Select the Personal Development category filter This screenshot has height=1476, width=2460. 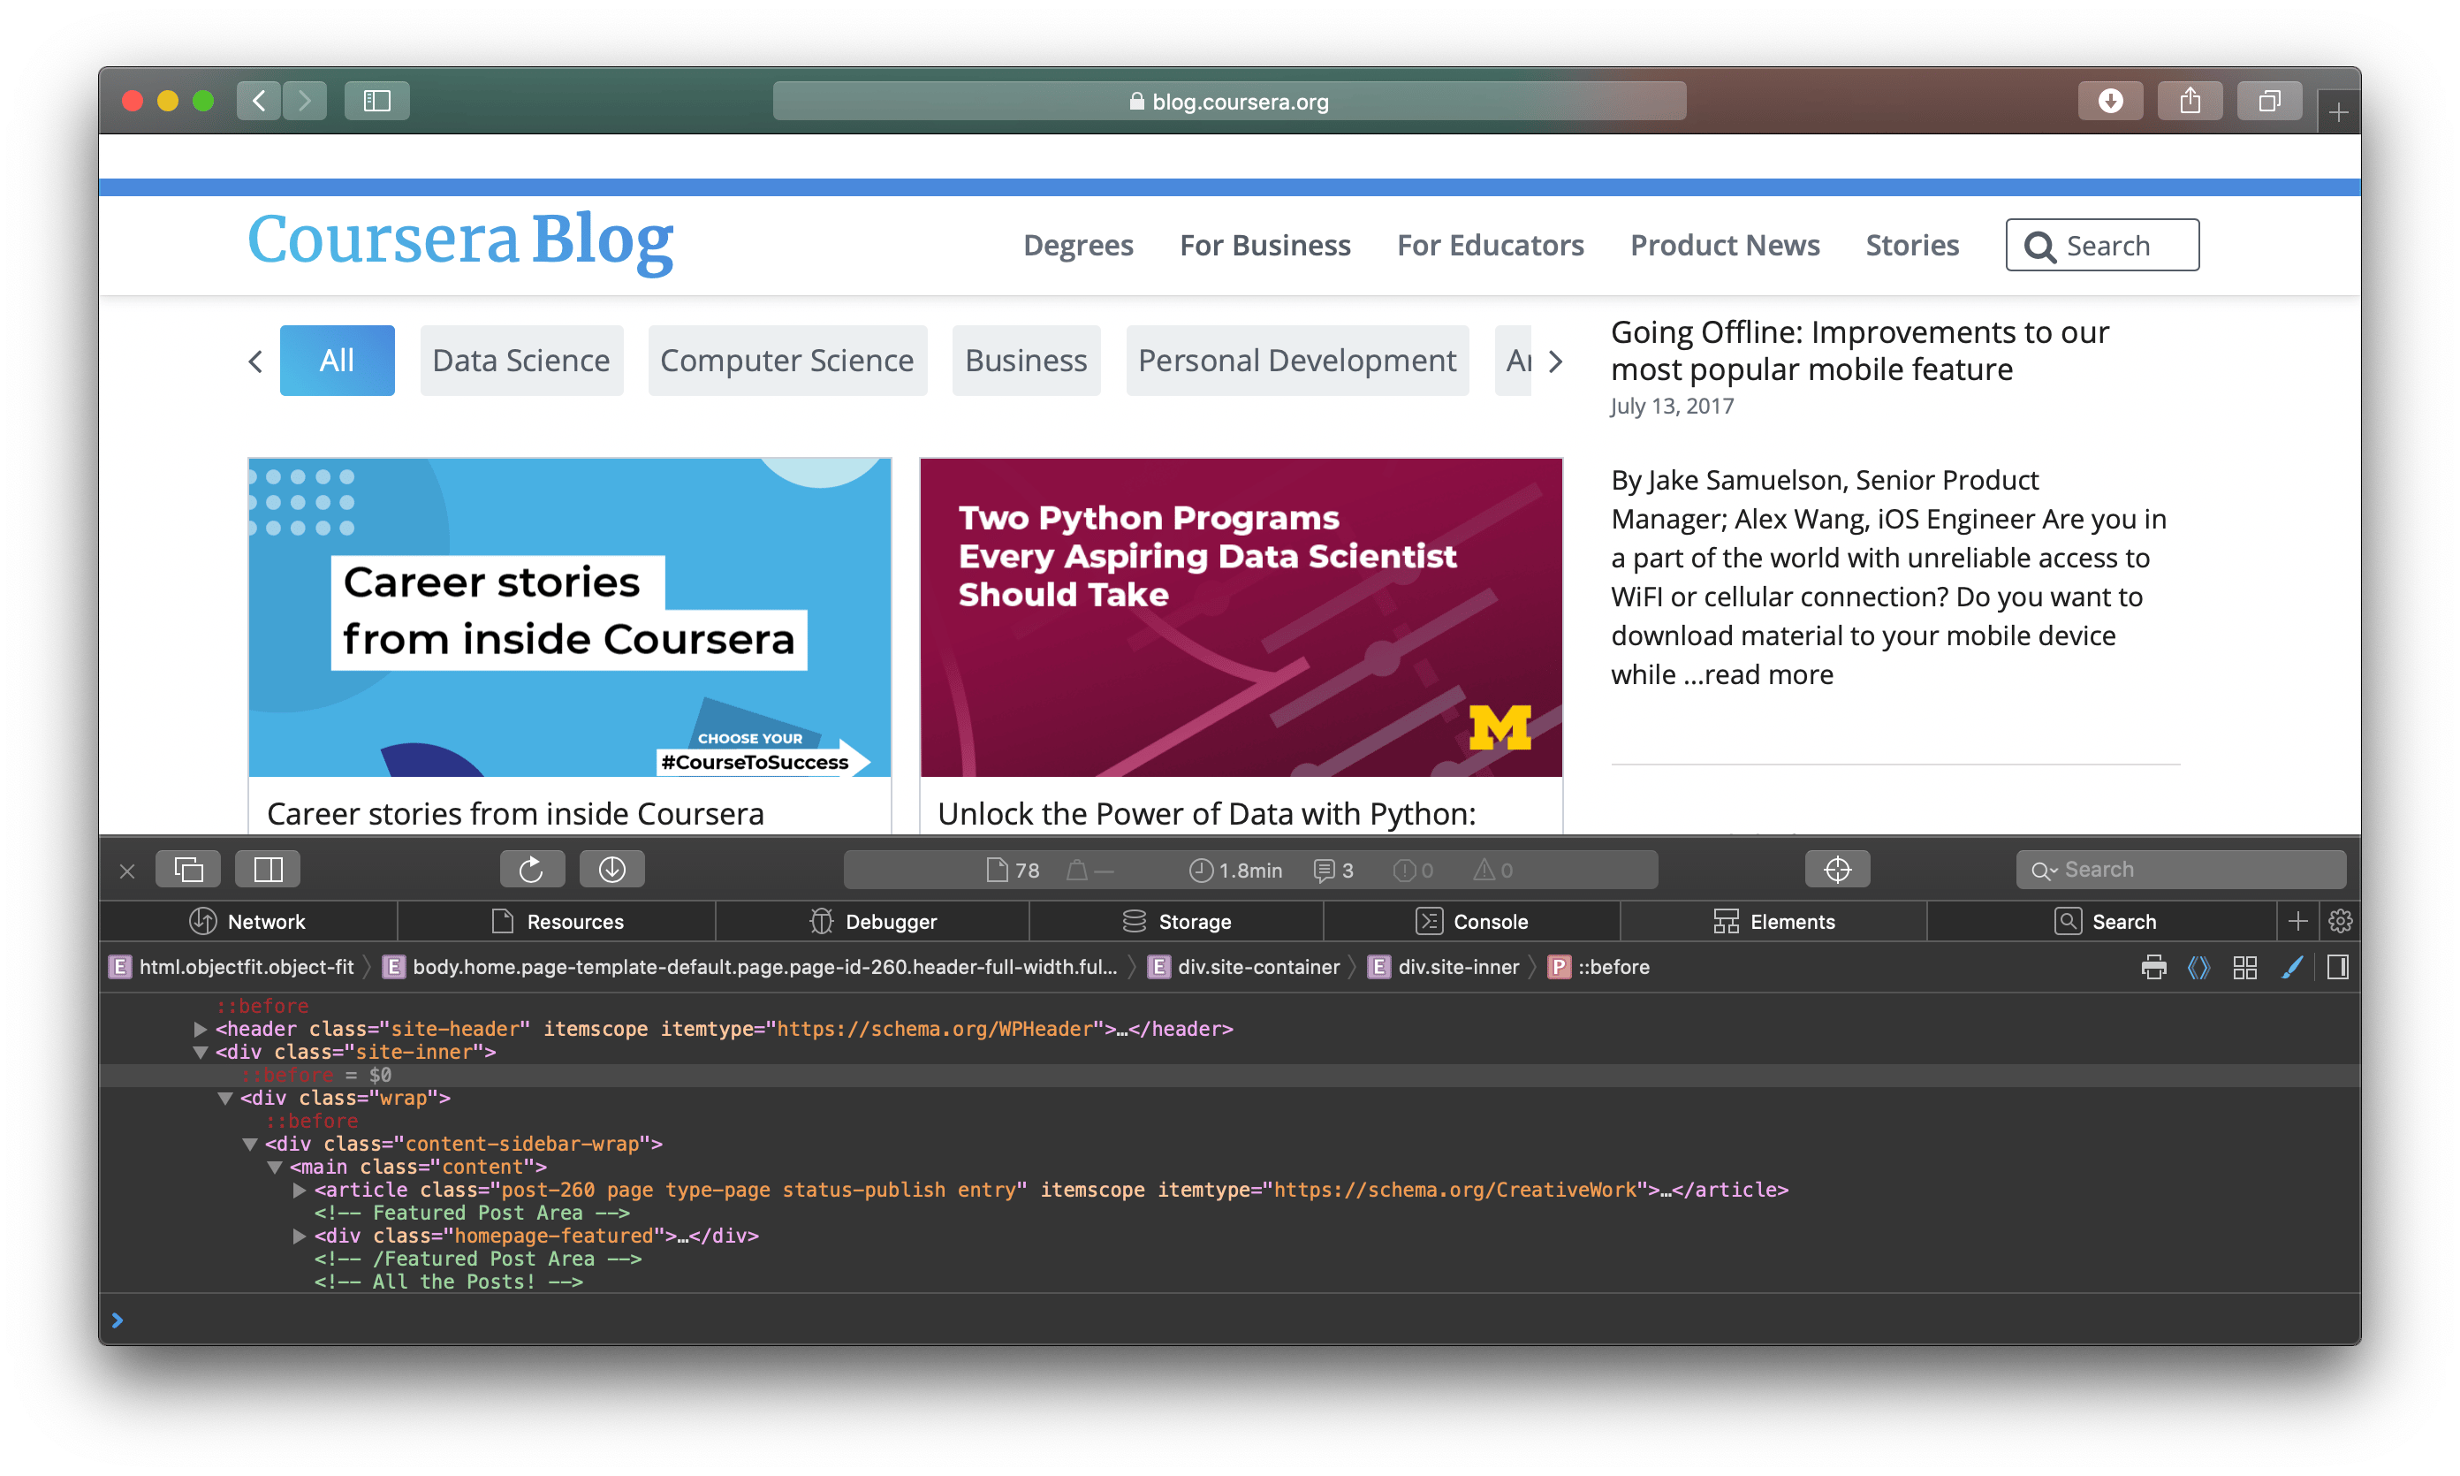(1296, 360)
